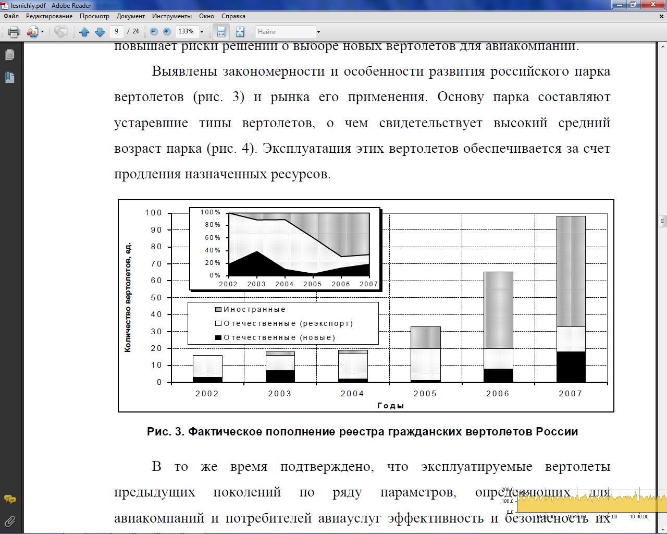Click the 2007 bar chart column

tap(571, 299)
